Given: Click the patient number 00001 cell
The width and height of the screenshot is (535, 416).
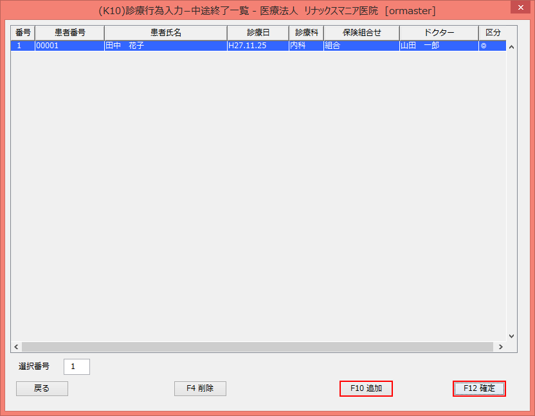Looking at the screenshot, I should tap(71, 46).
